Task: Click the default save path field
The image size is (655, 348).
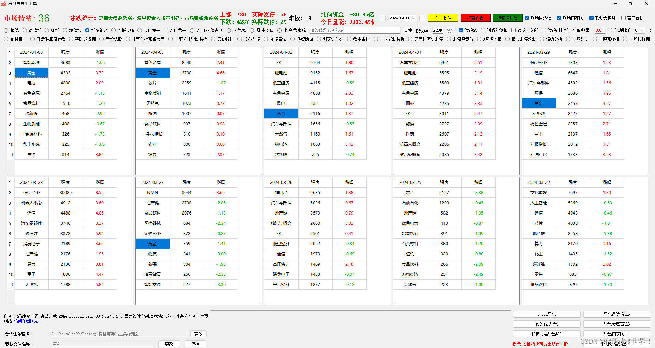Action: [x=118, y=334]
